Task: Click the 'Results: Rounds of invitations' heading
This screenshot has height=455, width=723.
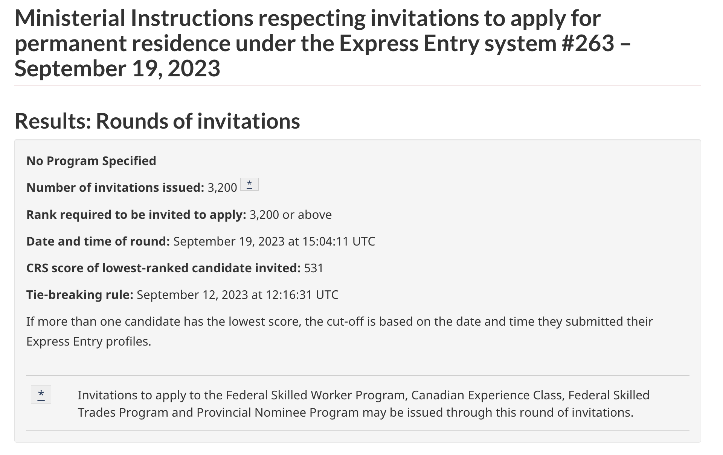Action: pos(157,121)
